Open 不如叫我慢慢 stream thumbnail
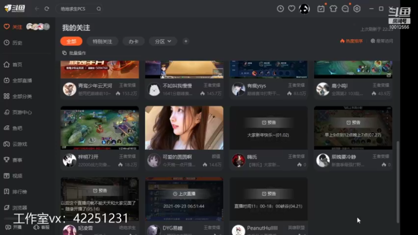418x235 pixels. pos(184,69)
